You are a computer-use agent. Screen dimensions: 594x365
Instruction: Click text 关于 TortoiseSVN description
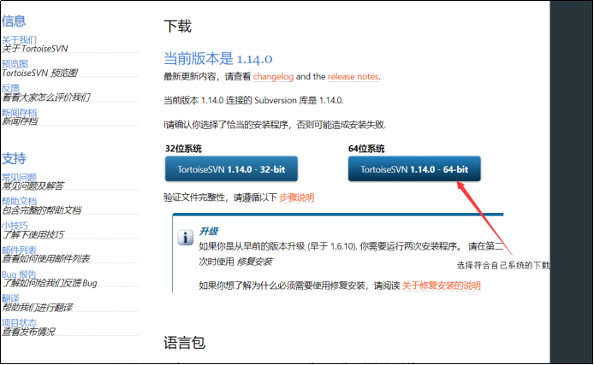point(35,49)
